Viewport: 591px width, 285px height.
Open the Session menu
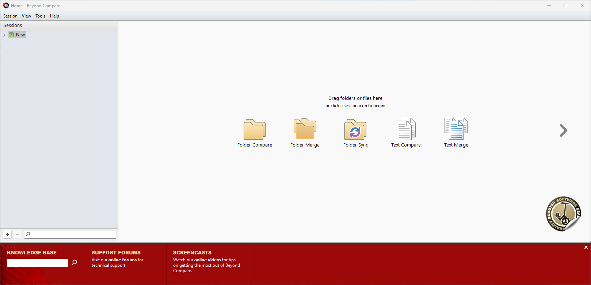coord(10,16)
